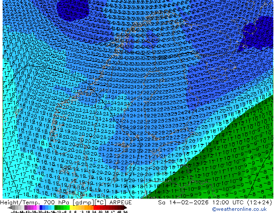The image size is (276, 213).
Task: Click the dark maroon right arrow end of scale
Action: (x=125, y=208)
